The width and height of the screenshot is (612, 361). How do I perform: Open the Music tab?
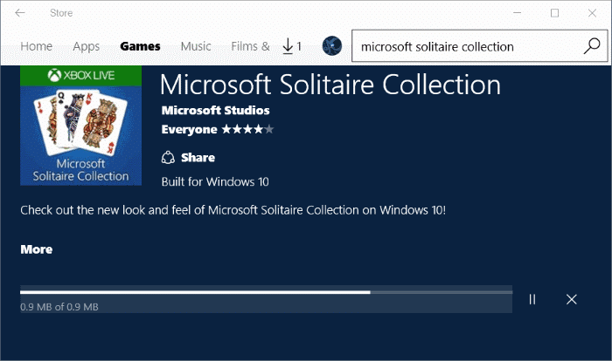(196, 46)
